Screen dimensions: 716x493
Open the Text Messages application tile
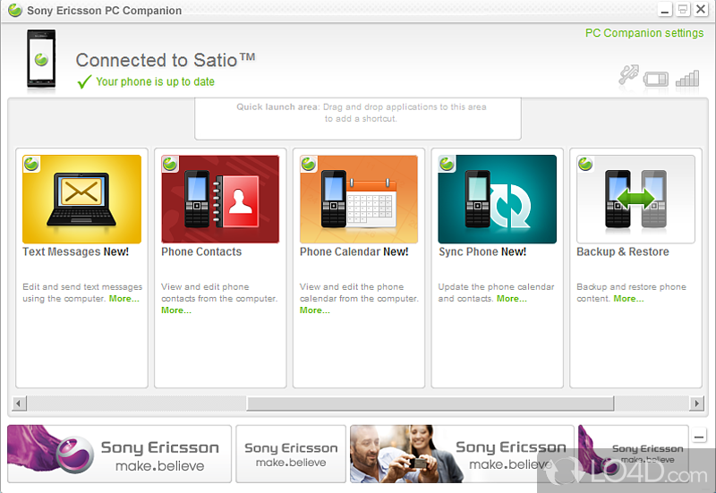[81, 200]
